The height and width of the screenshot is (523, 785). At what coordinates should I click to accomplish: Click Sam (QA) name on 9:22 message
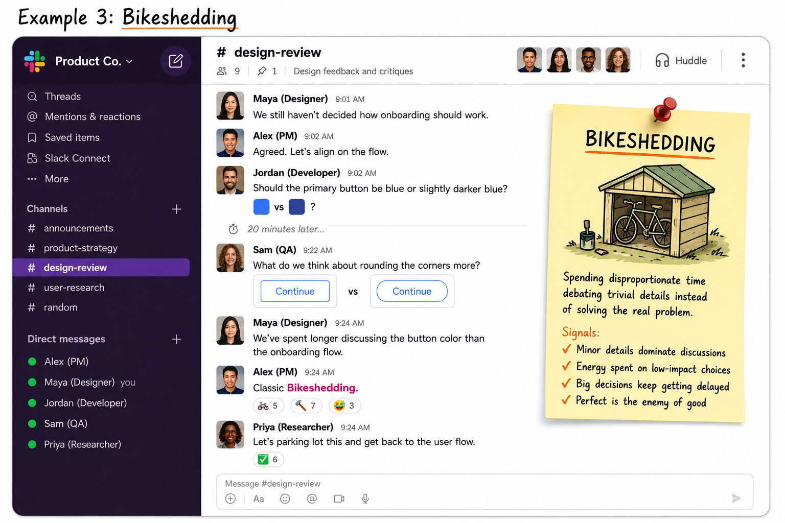tap(274, 250)
